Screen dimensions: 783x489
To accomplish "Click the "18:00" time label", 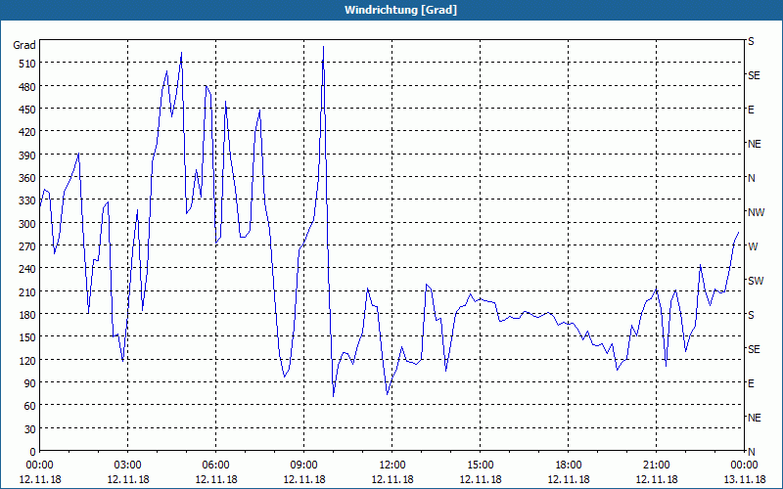I will click(x=569, y=466).
